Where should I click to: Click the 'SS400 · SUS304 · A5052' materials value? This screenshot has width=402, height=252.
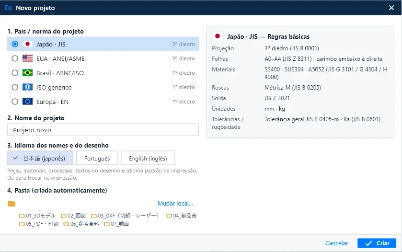coord(294,69)
